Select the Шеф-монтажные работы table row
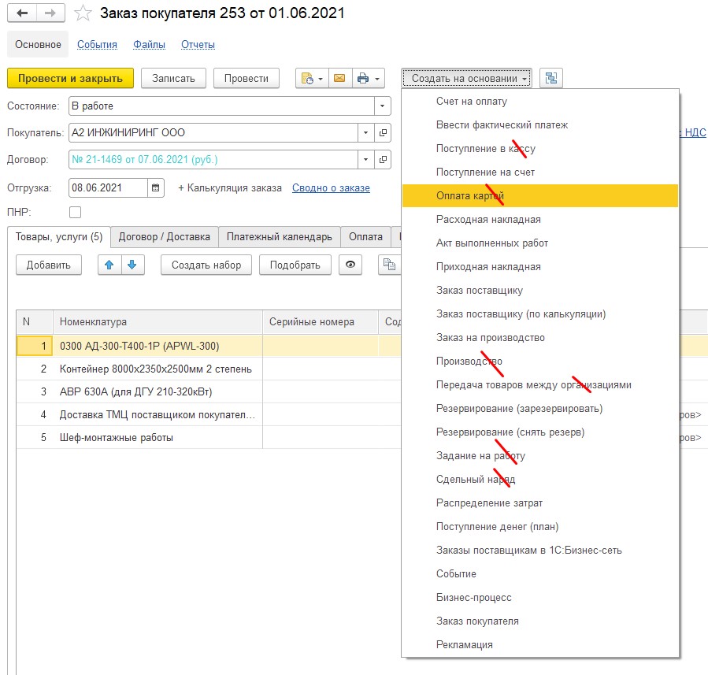Image resolution: width=708 pixels, height=675 pixels. (117, 437)
